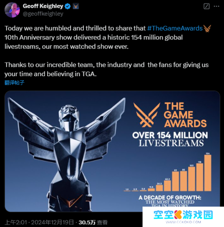
Task: Open the three-dot more options menu
Action: pyautogui.click(x=217, y=6)
